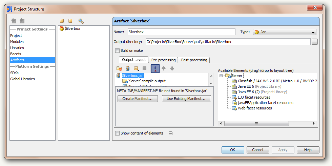
Task: Create archive icon in Output Layout toolbar
Action: [127, 68]
